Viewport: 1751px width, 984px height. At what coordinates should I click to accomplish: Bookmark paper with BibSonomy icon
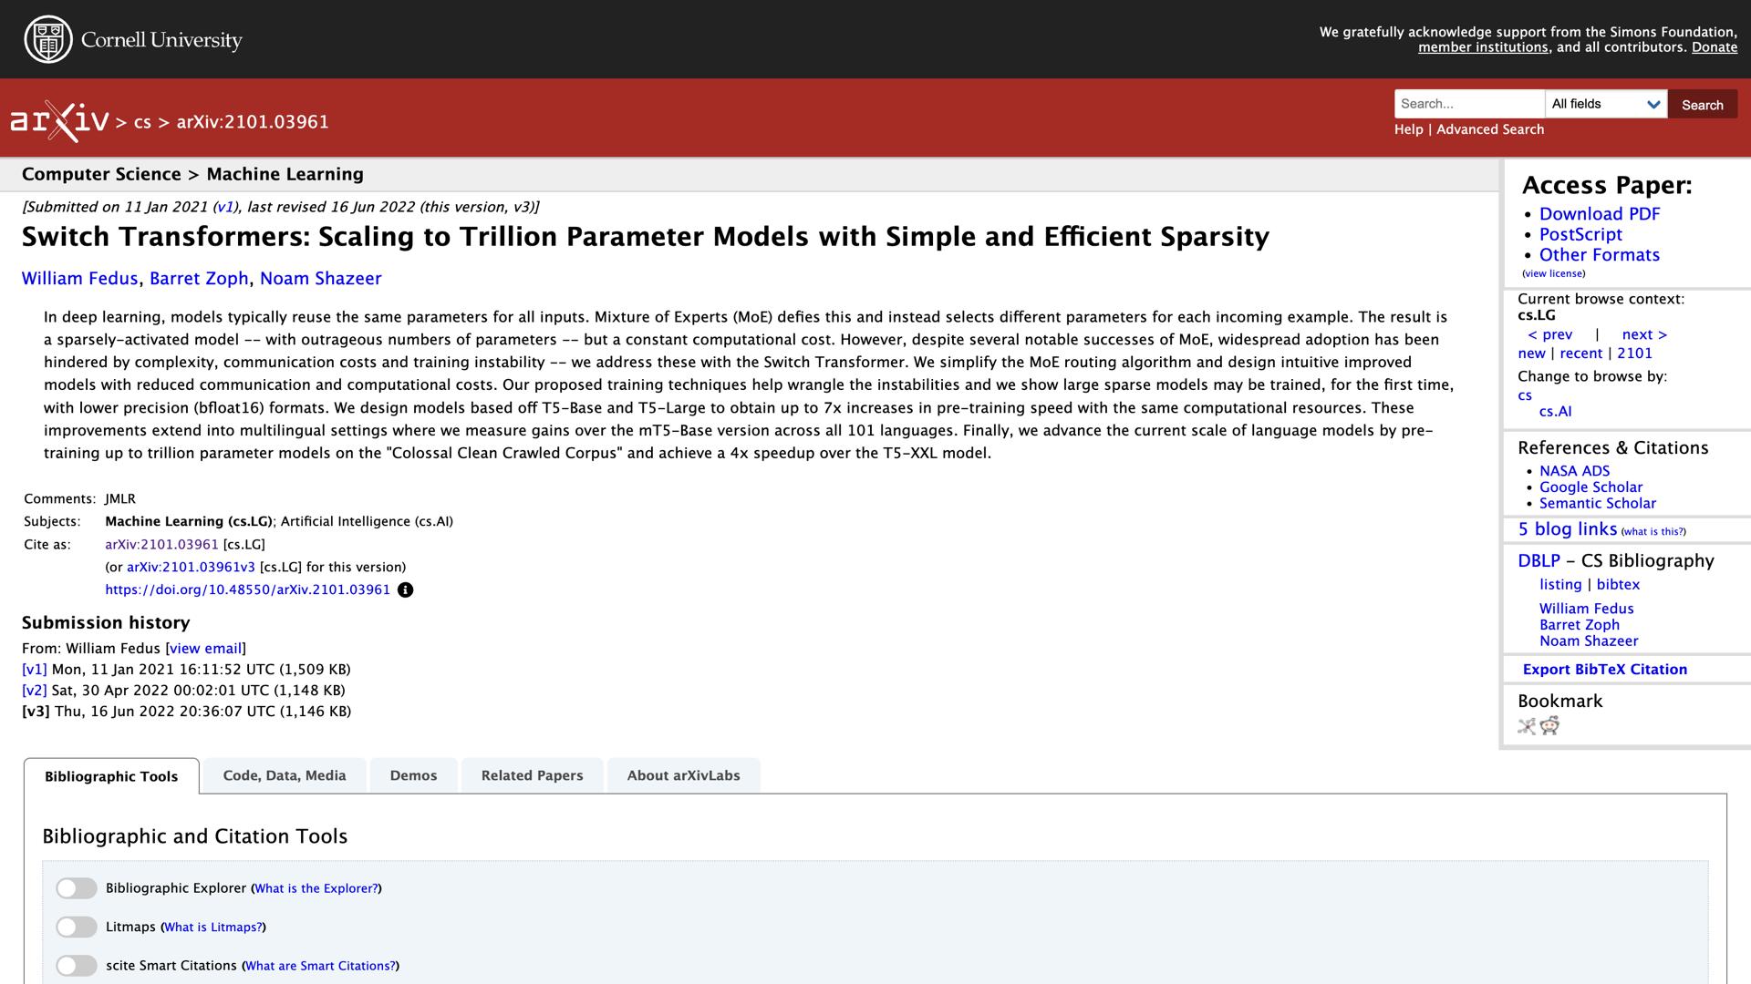coord(1526,726)
